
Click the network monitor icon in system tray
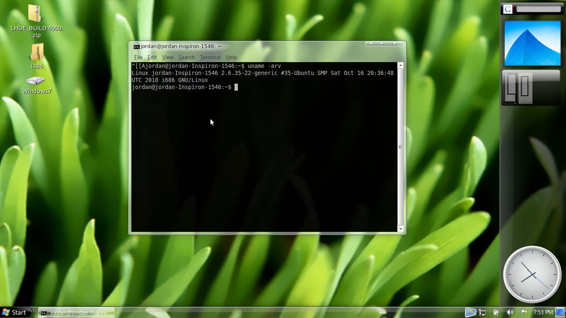click(x=483, y=312)
